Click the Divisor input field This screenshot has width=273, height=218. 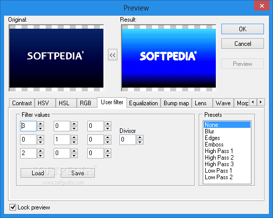tap(127, 139)
